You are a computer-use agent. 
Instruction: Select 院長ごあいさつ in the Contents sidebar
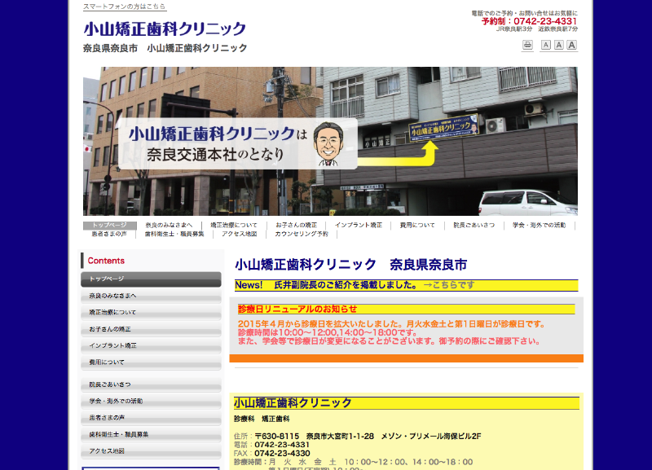tap(151, 384)
